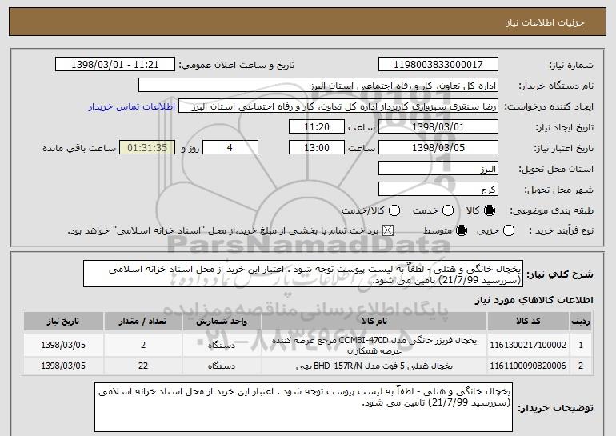Click quantity 2 in the COMBI-470D row
Image resolution: width=616 pixels, height=436 pixels.
pyautogui.click(x=142, y=345)
